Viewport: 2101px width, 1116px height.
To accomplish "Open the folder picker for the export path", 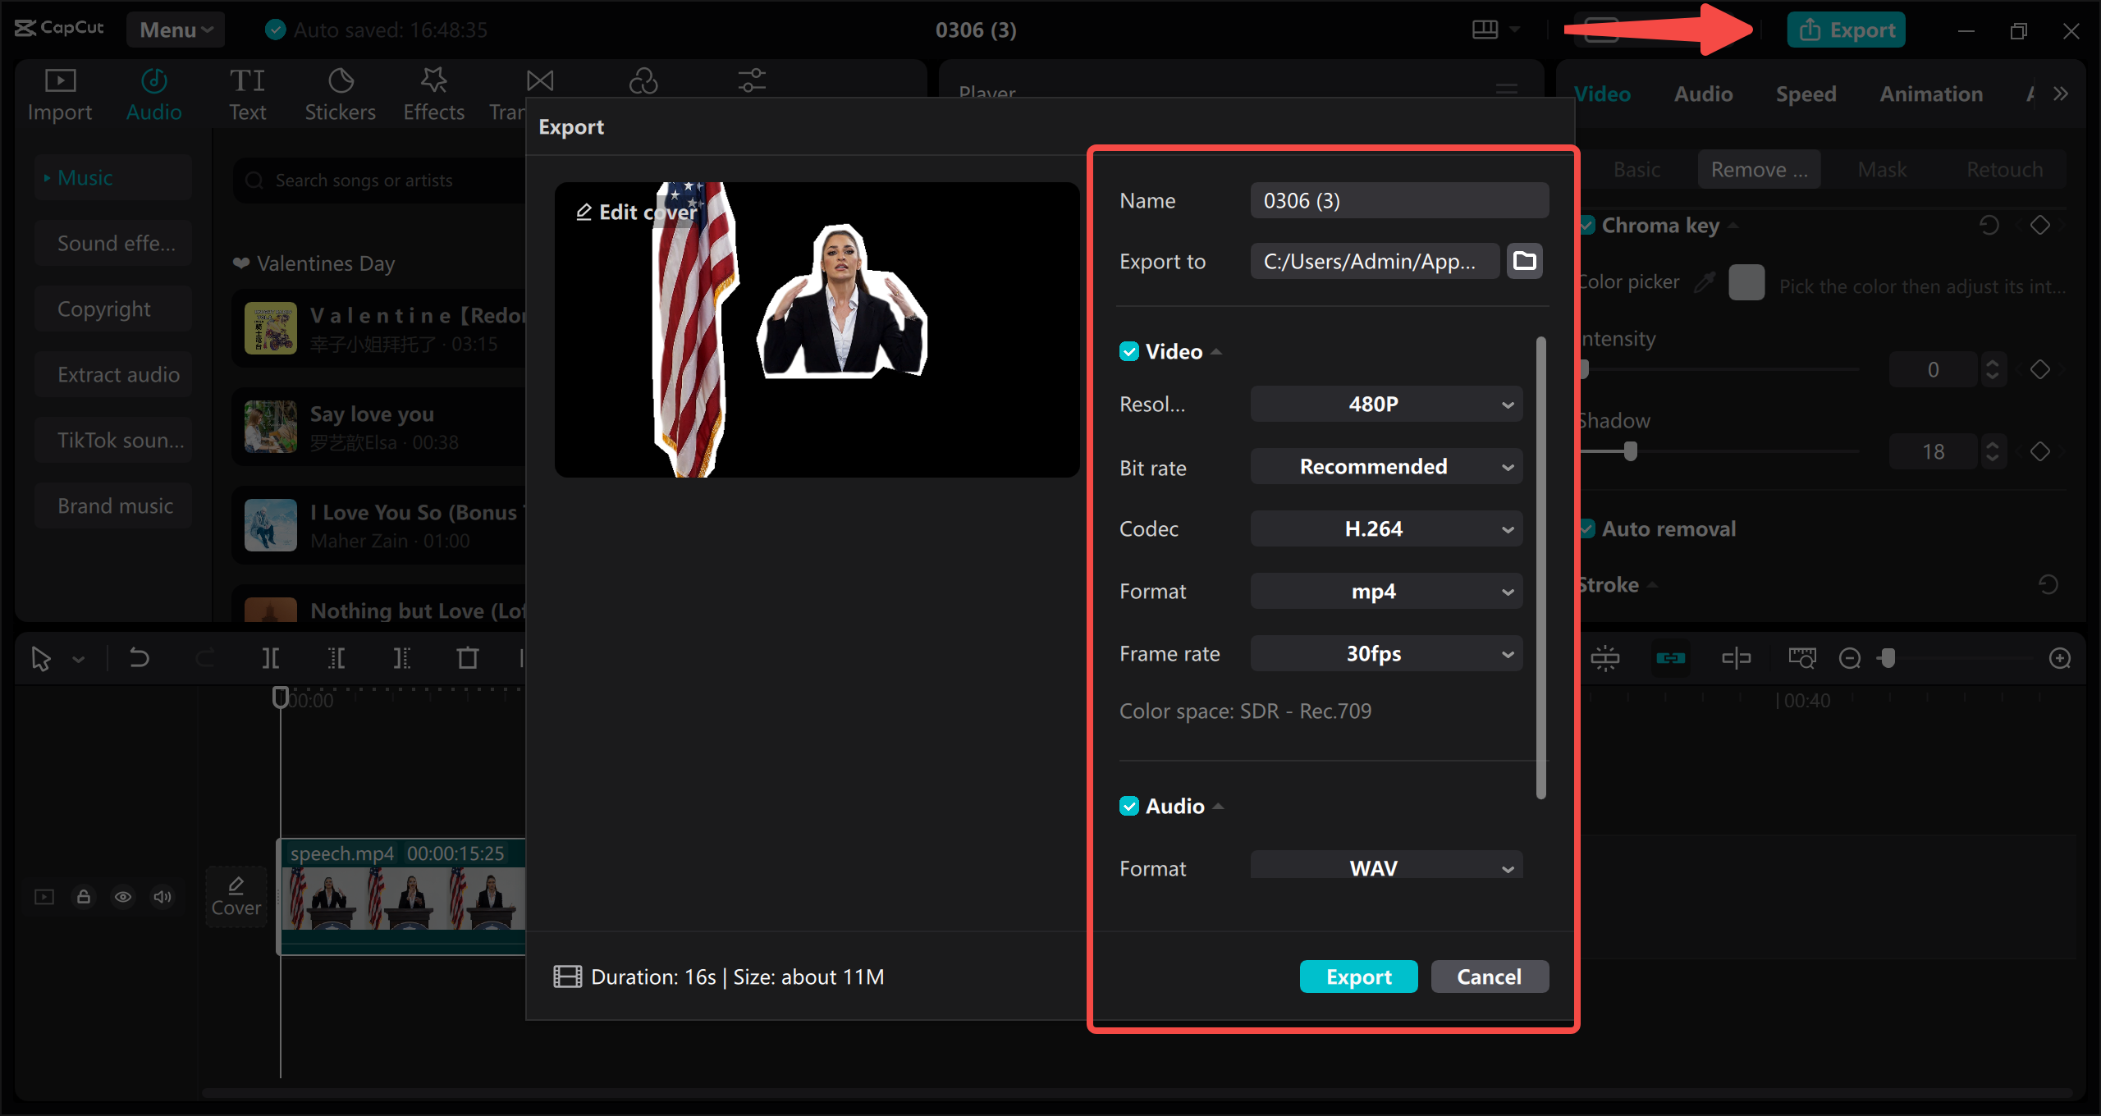I will 1524,261.
